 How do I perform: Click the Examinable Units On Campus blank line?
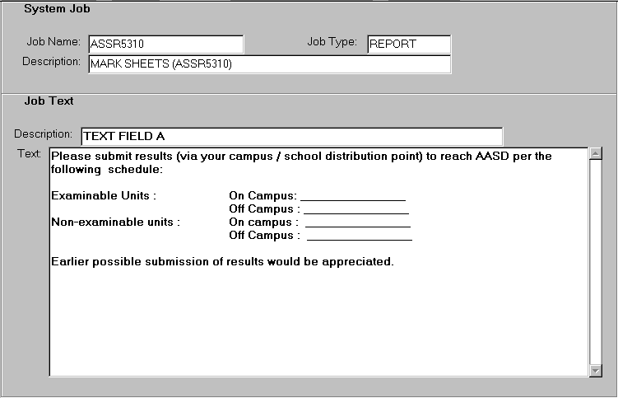pos(353,196)
